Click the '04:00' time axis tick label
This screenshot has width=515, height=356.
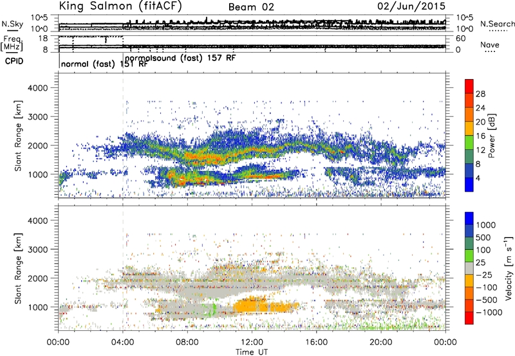point(123,343)
